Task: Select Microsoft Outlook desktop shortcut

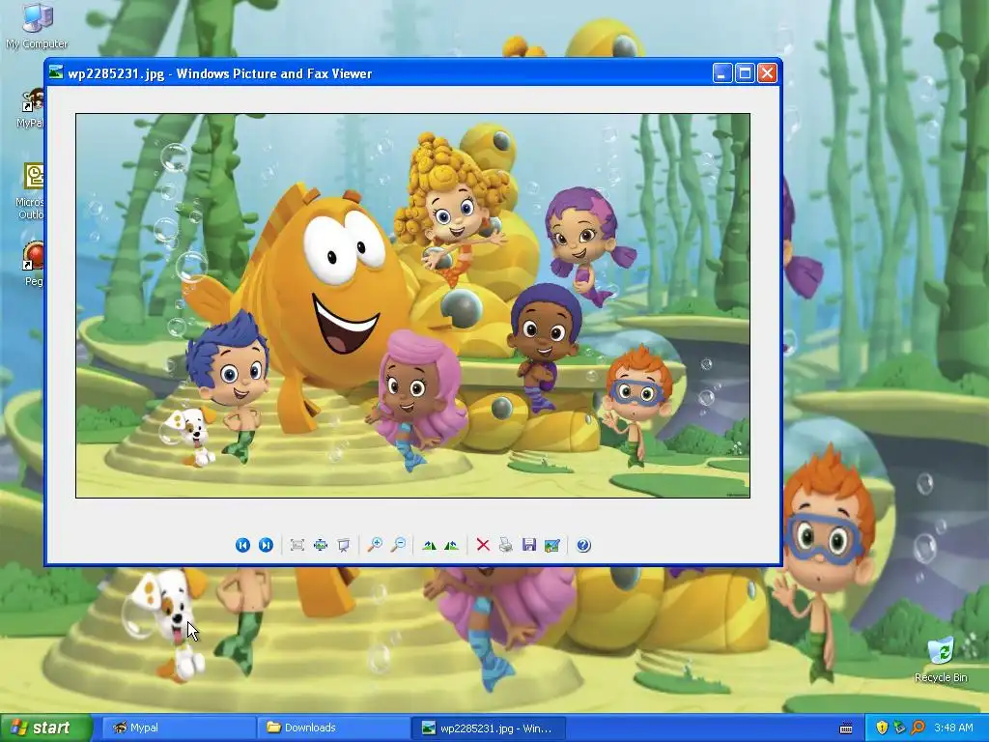Action: [x=30, y=191]
